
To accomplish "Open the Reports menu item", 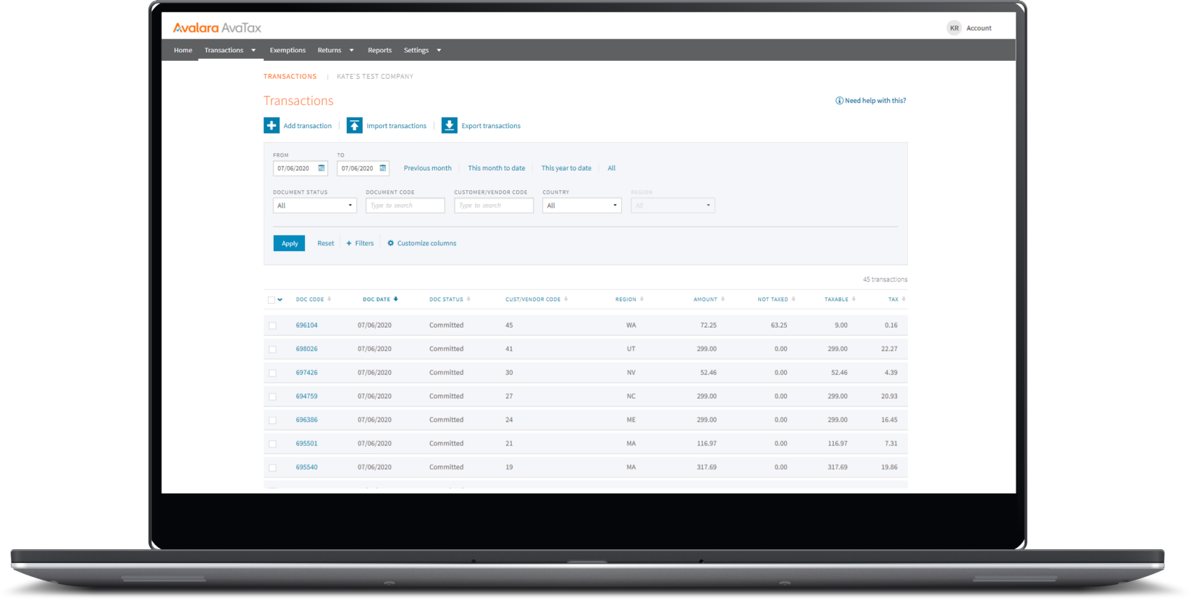I will coord(379,50).
